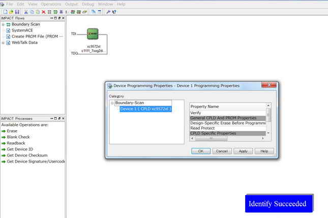Click the Help button in the dialog
The width and height of the screenshot is (328, 218).
pos(264,151)
